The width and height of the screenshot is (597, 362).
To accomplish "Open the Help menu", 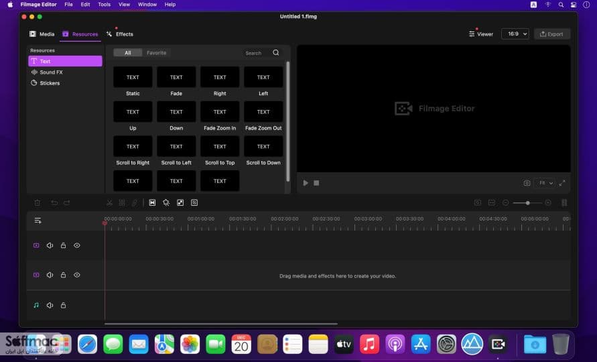I will click(170, 5).
